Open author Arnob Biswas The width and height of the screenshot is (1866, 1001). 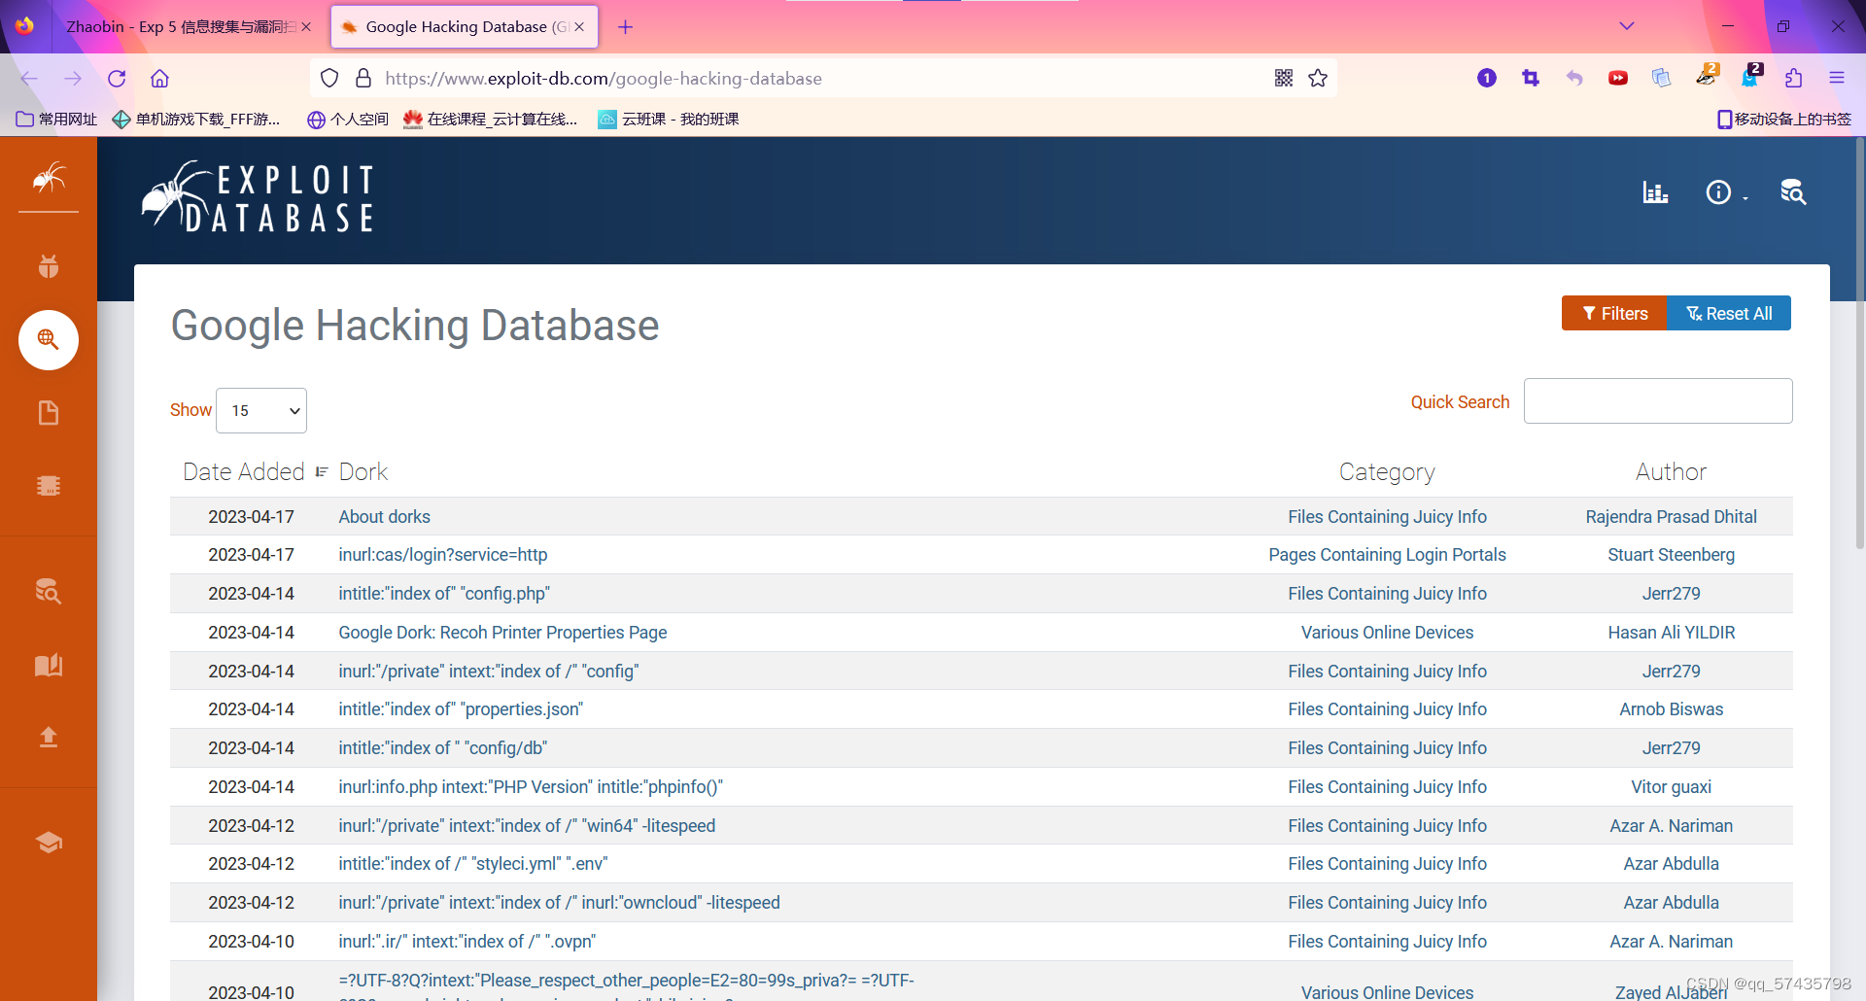1671,709
